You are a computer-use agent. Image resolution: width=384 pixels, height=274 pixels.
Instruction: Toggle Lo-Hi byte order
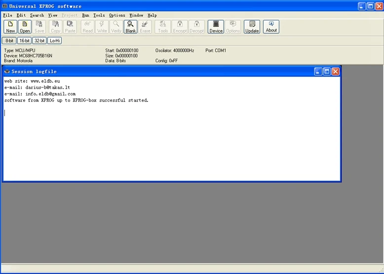[55, 41]
